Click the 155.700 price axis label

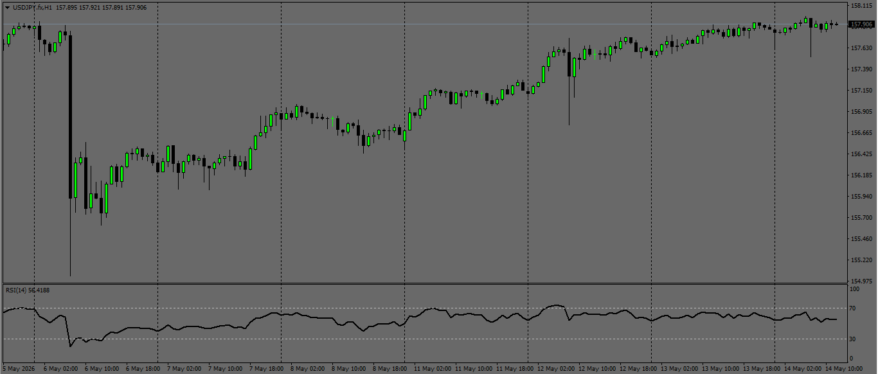point(861,218)
